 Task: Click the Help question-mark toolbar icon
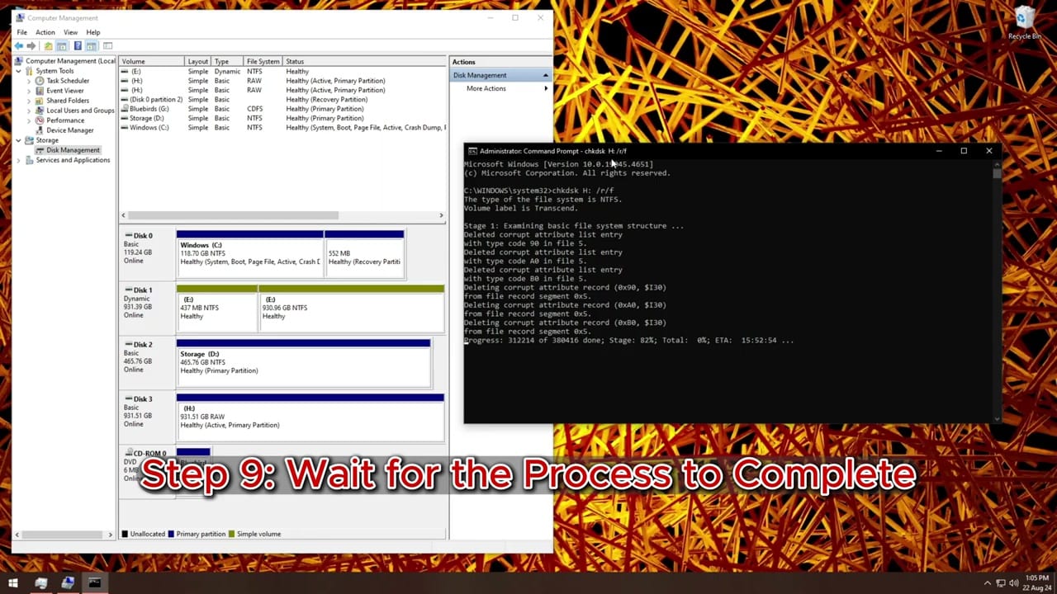pos(78,45)
